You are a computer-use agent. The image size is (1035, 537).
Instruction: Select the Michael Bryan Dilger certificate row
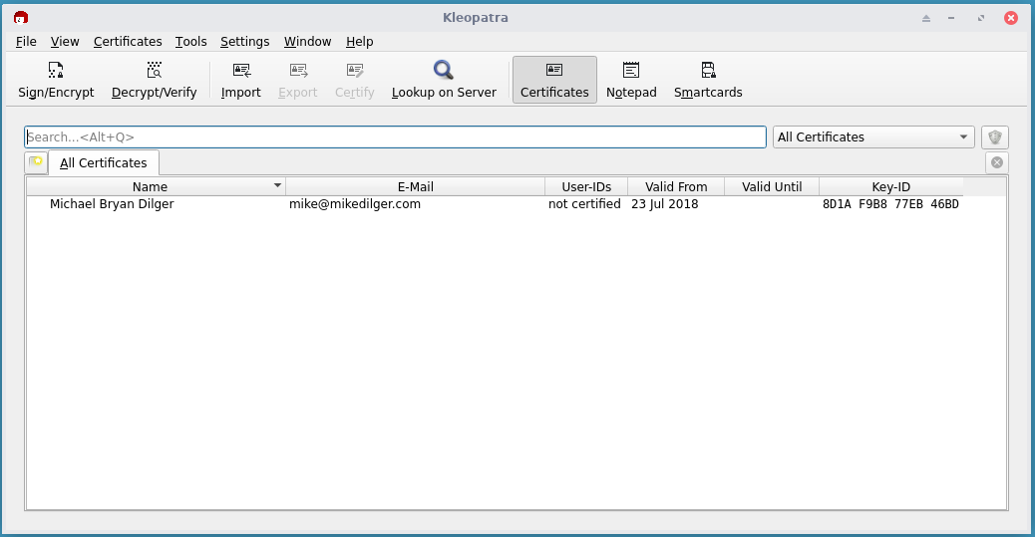(495, 204)
